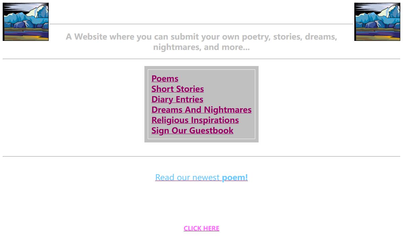
Task: Follow the Read our newest poem link
Action: coord(201,177)
